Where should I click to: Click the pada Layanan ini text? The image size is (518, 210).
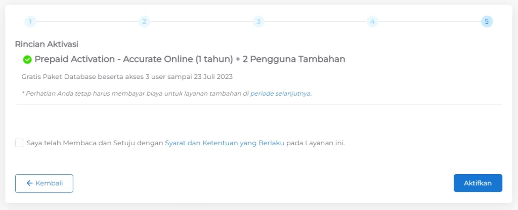[x=316, y=143]
